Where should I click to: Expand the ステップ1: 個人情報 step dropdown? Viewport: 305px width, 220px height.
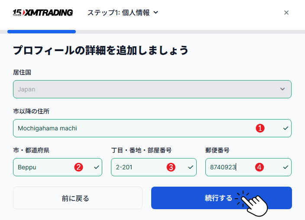(123, 13)
